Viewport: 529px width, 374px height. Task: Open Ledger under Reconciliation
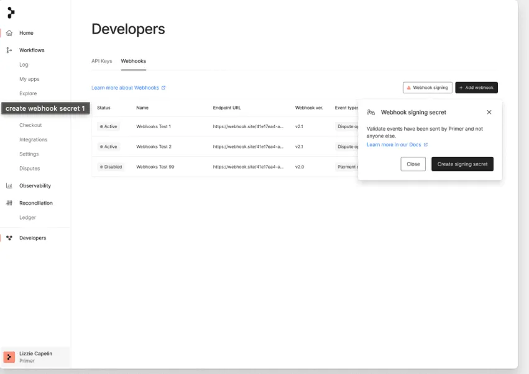[27, 218]
